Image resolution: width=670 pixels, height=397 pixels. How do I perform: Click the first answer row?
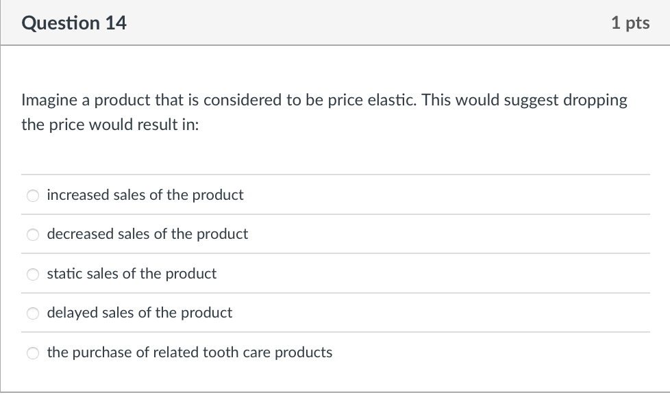coord(336,195)
